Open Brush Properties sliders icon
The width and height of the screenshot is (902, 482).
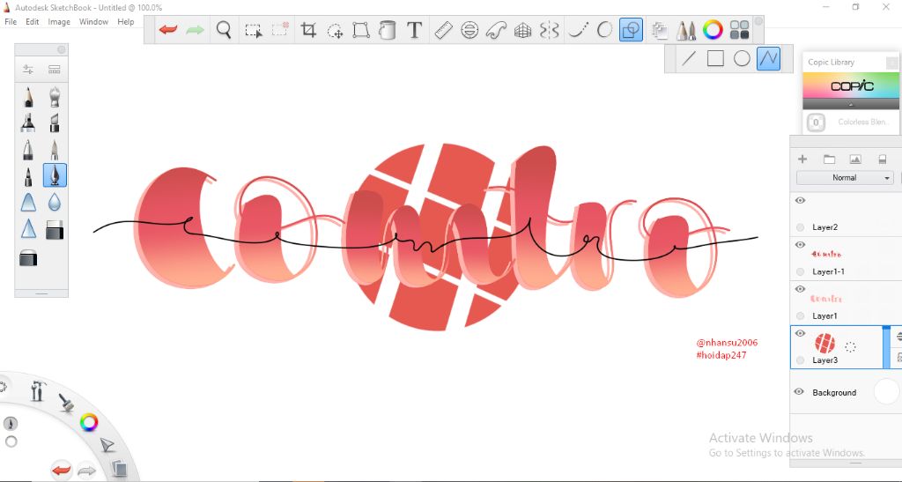pos(27,70)
